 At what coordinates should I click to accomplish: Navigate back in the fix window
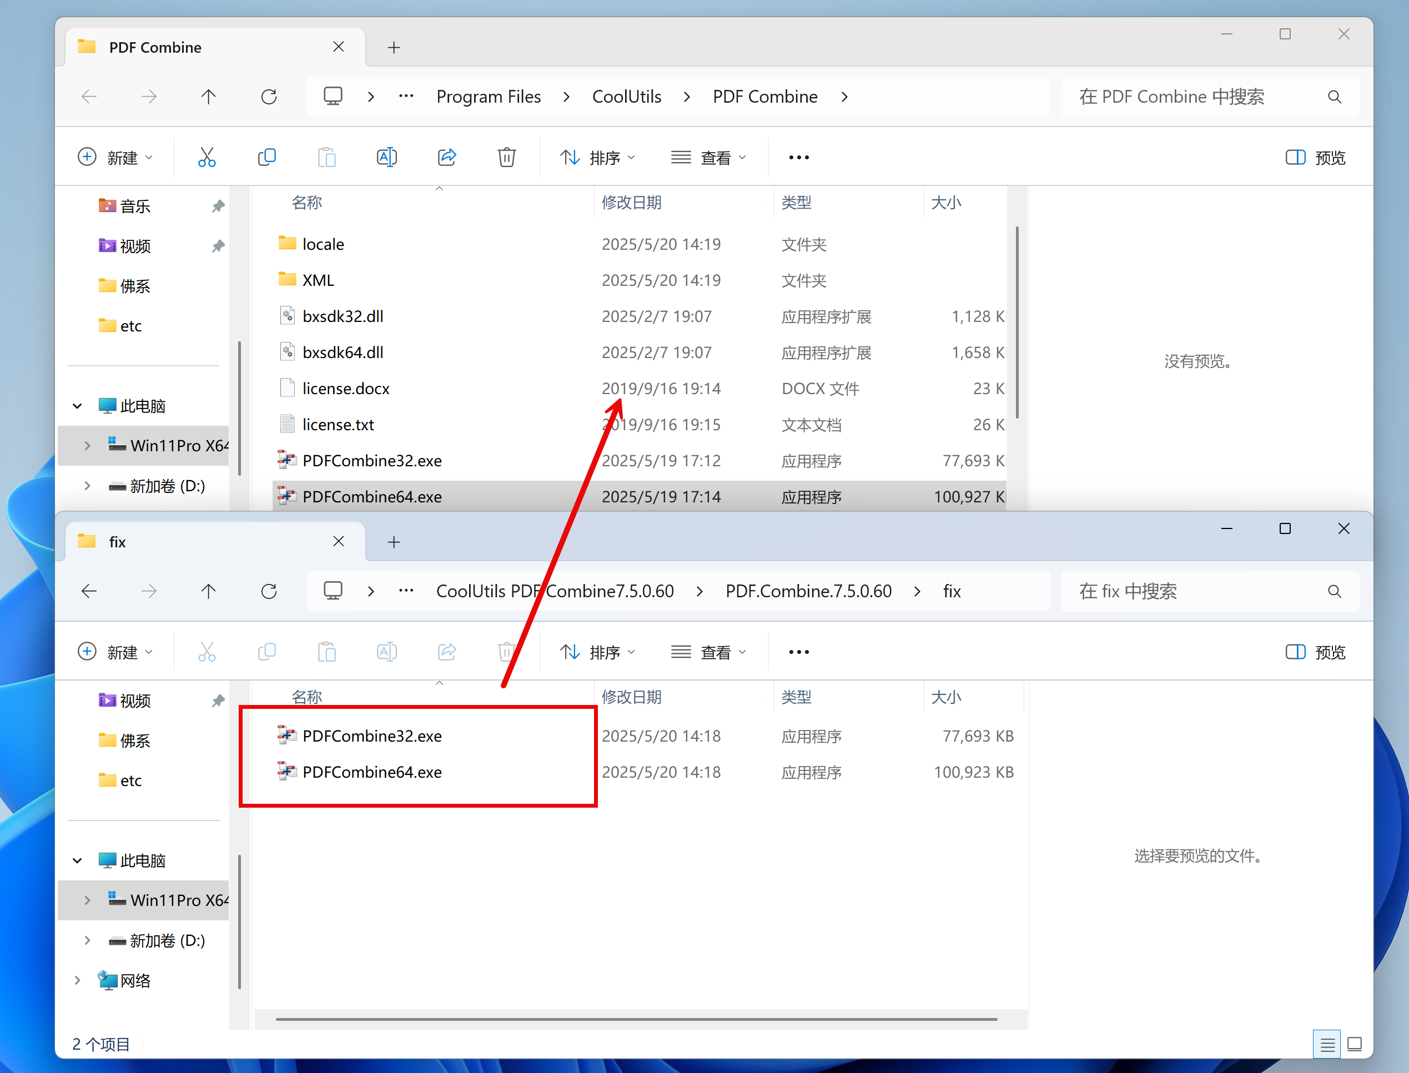tap(89, 591)
